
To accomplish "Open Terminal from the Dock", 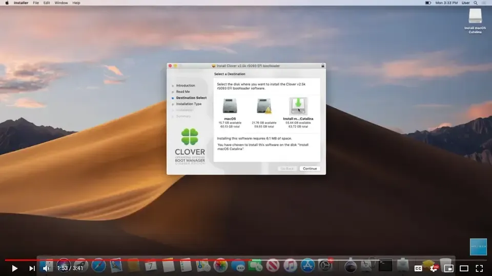I will [x=385, y=266].
